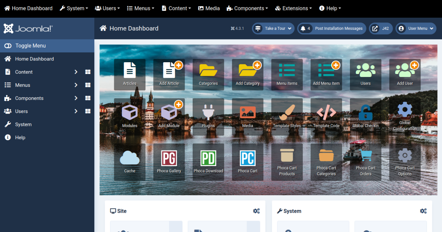Click the Add Article quick icon

tap(169, 75)
